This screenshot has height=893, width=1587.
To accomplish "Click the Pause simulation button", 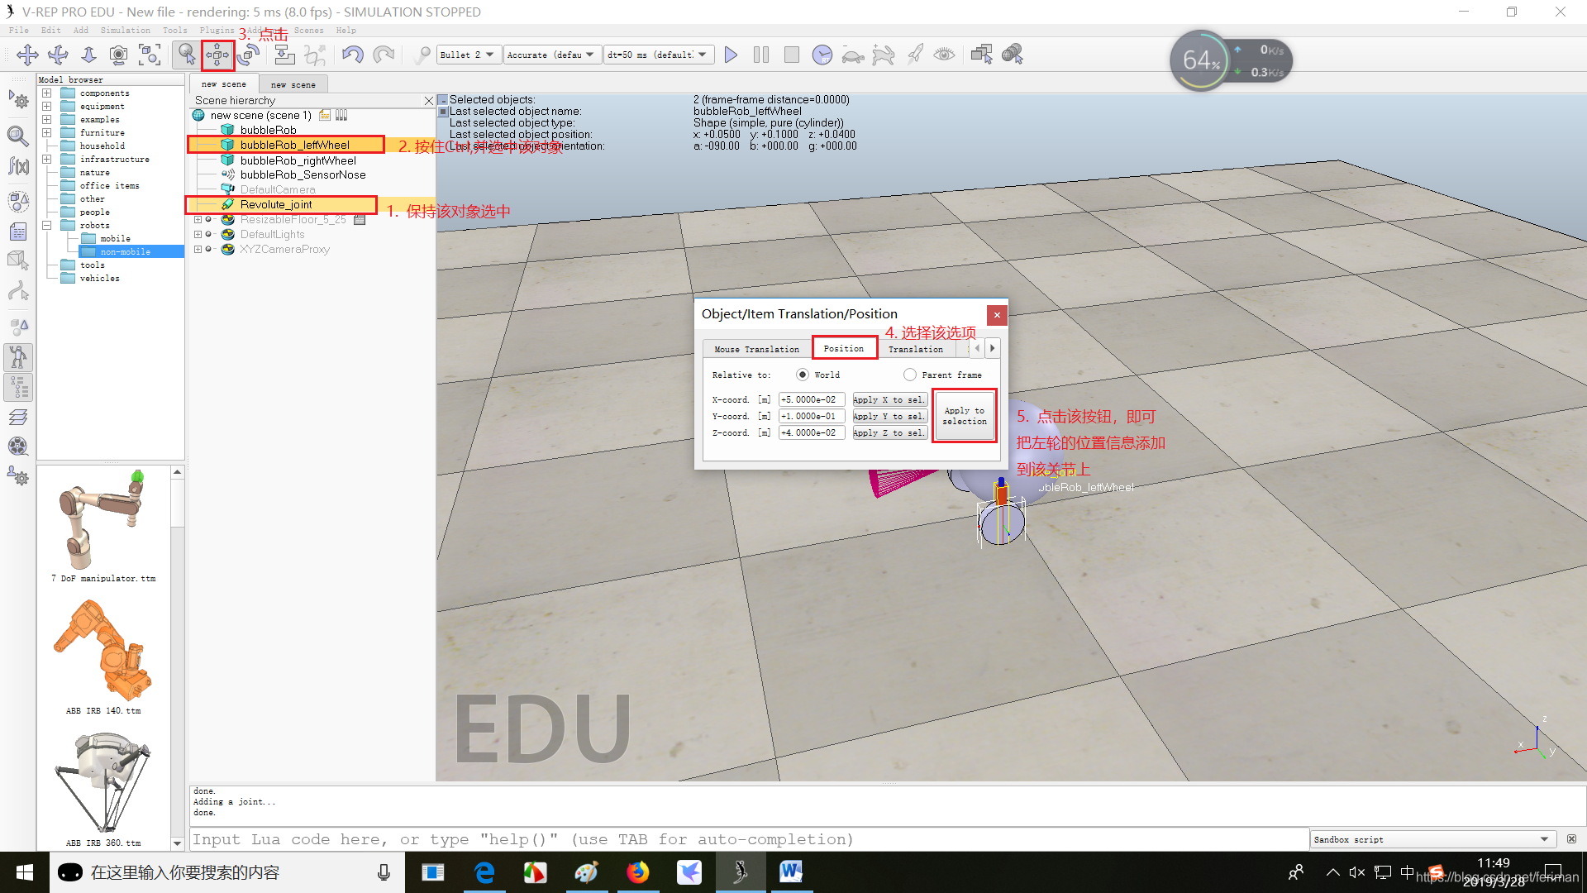I will click(x=760, y=54).
